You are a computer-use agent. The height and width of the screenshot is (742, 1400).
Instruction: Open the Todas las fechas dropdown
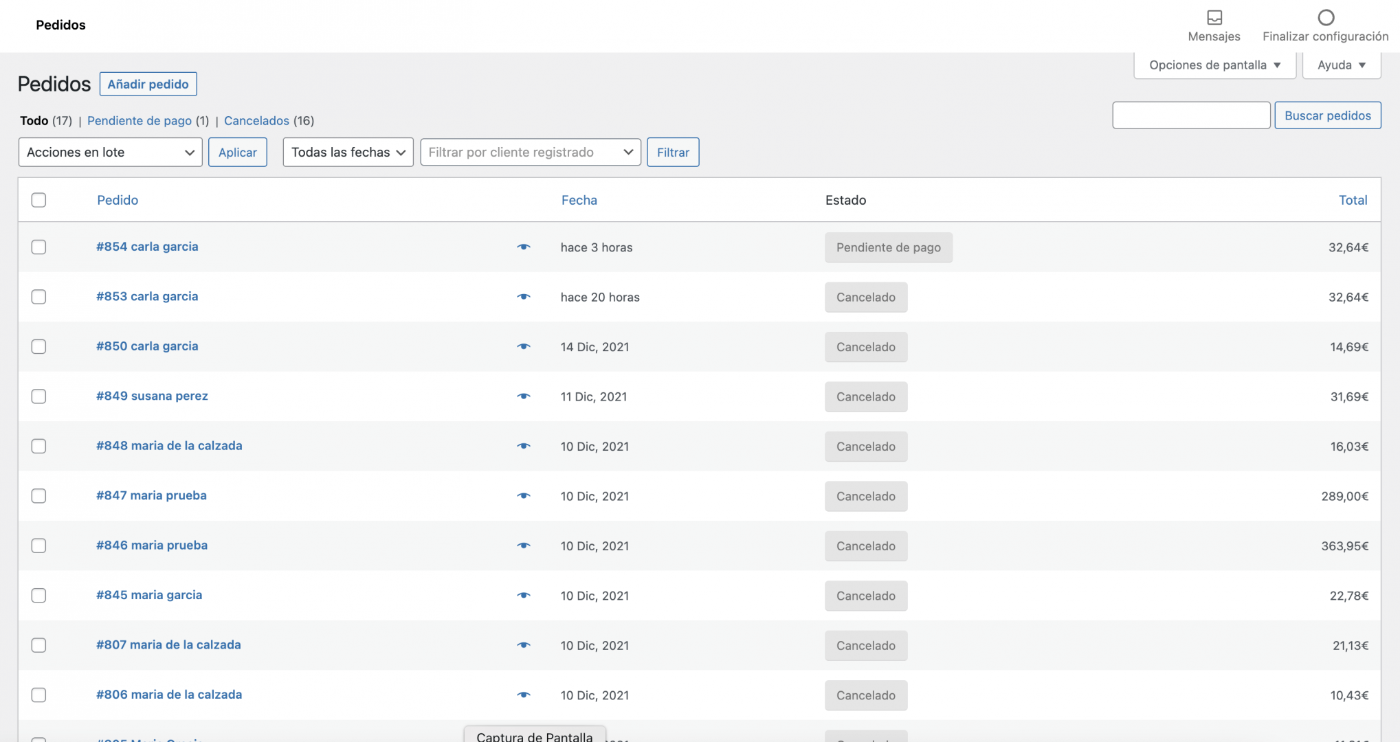click(348, 152)
